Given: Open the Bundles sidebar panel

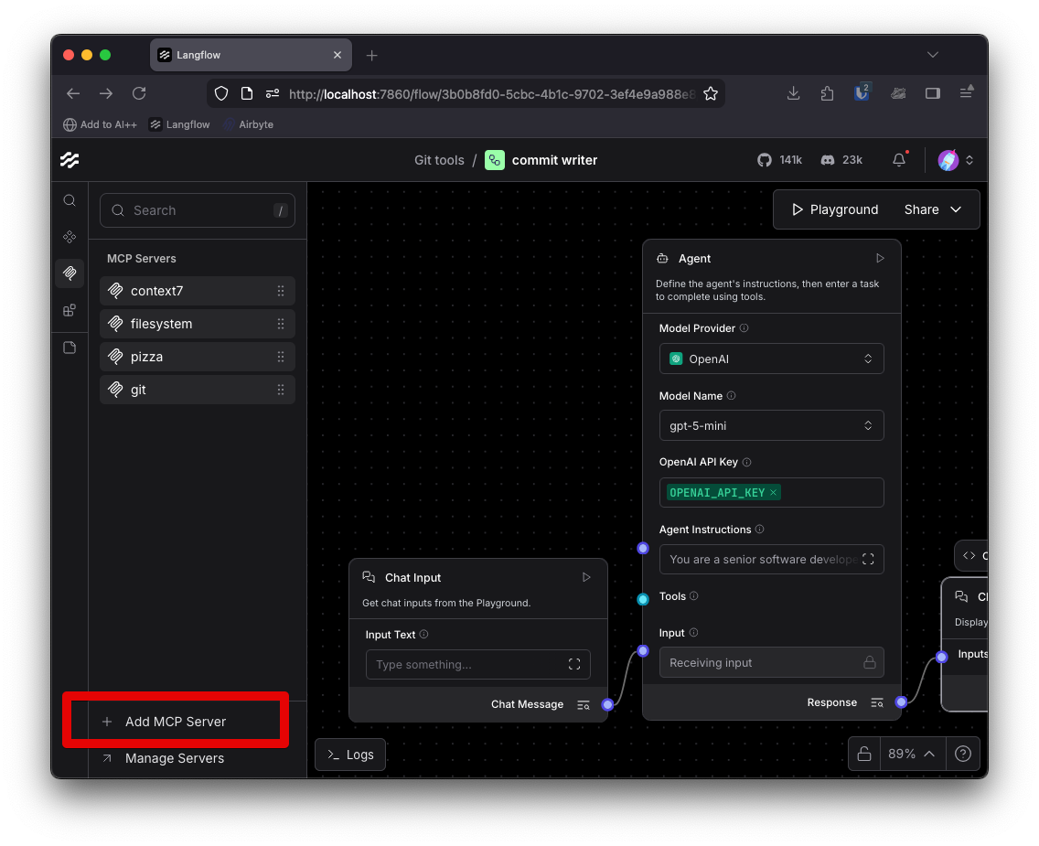Looking at the screenshot, I should pyautogui.click(x=70, y=310).
